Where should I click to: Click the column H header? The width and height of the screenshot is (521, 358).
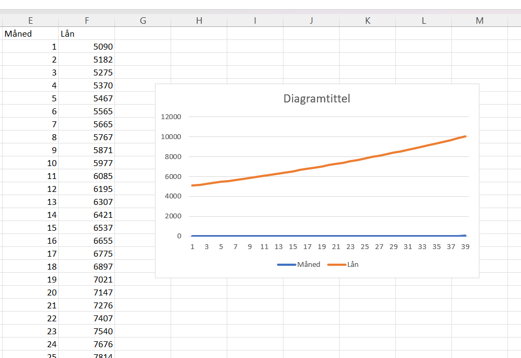coord(199,20)
